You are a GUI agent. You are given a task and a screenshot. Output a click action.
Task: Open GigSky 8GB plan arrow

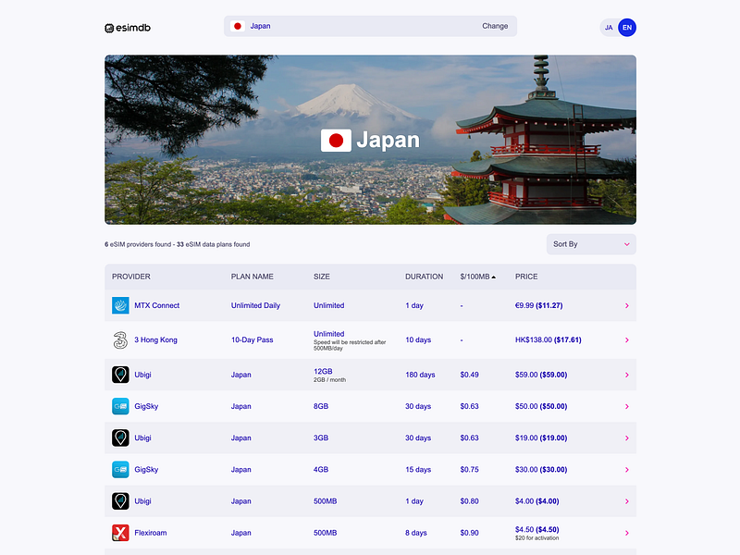coord(627,406)
